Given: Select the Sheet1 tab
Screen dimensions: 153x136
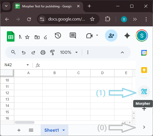Looking at the screenshot, I should (52, 130).
